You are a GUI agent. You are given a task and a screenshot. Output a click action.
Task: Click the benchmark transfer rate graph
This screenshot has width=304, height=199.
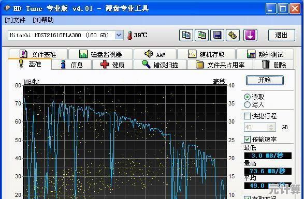(125, 142)
